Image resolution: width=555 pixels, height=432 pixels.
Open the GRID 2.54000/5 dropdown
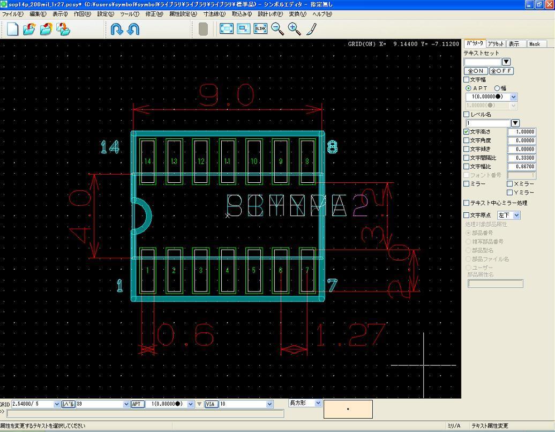[57, 404]
